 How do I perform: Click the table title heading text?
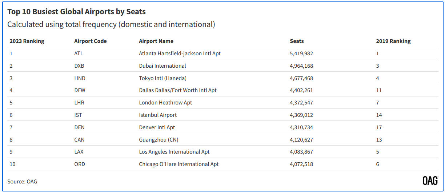pyautogui.click(x=76, y=12)
